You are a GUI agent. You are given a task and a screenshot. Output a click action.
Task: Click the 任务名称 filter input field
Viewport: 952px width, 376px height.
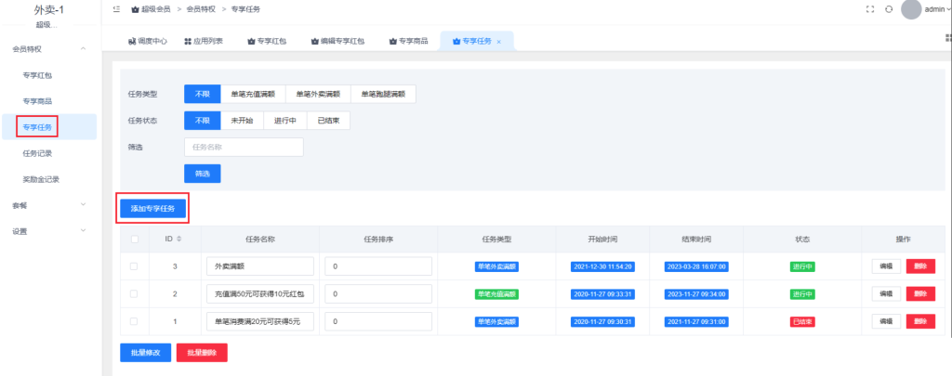click(x=244, y=147)
